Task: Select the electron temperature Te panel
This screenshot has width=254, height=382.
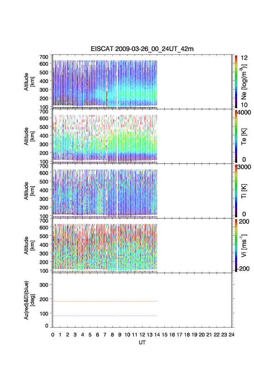Action: click(105, 137)
